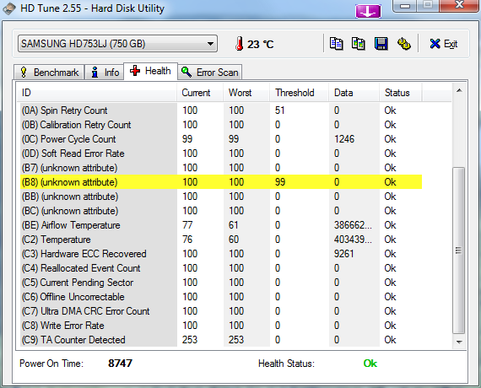Viewport: 481px width, 388px height.
Task: Click the 1246 Power Cycle data value
Action: (x=344, y=139)
